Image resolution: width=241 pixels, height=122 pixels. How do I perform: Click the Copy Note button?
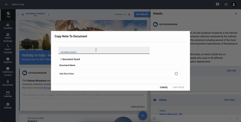[178, 87]
